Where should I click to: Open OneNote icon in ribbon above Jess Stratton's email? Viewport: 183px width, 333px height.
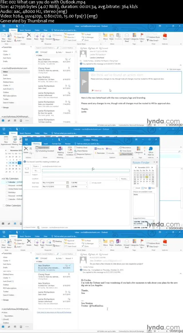pos(118,242)
